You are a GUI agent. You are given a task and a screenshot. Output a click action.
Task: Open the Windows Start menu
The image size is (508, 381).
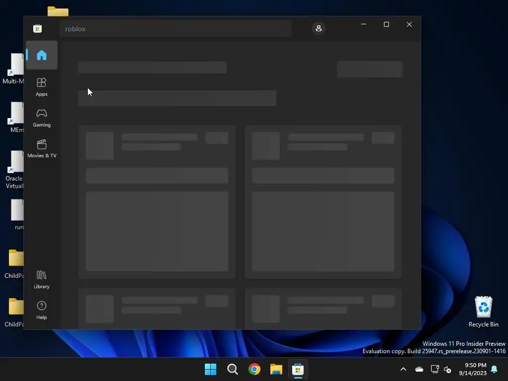[210, 369]
